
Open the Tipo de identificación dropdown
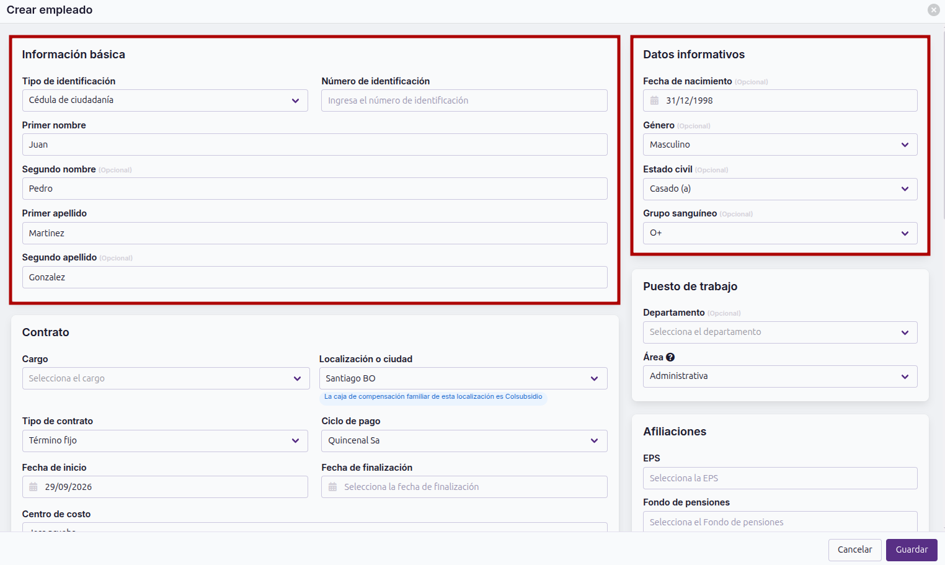(165, 100)
